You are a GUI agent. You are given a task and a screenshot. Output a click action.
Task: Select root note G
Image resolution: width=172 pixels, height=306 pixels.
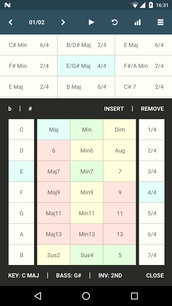click(21, 213)
